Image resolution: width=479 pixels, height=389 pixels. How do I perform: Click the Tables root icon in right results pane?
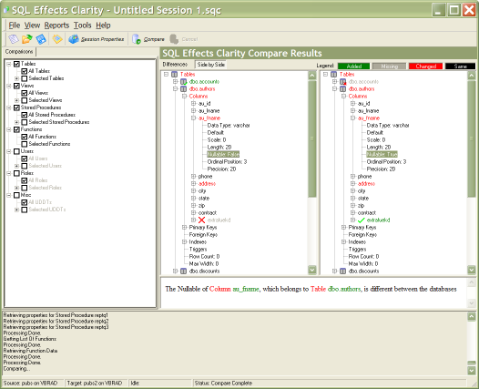[x=334, y=75]
